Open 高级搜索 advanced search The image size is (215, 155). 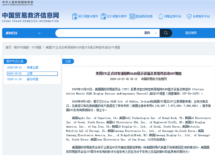point(191,33)
